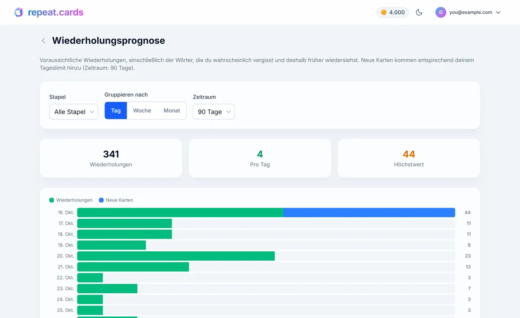Click the repeat.cards logo icon
The height and width of the screenshot is (318, 520).
point(19,12)
